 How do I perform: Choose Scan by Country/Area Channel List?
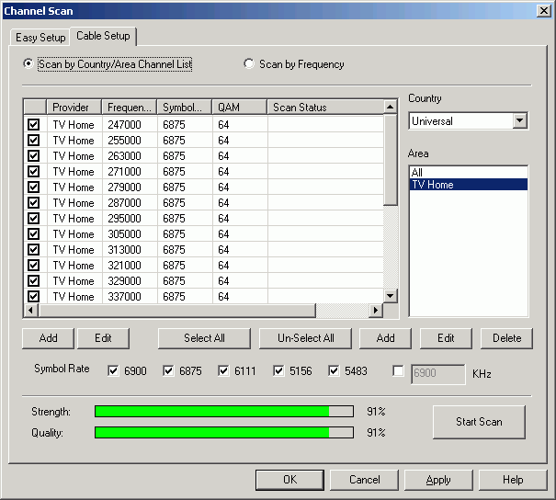click(28, 64)
